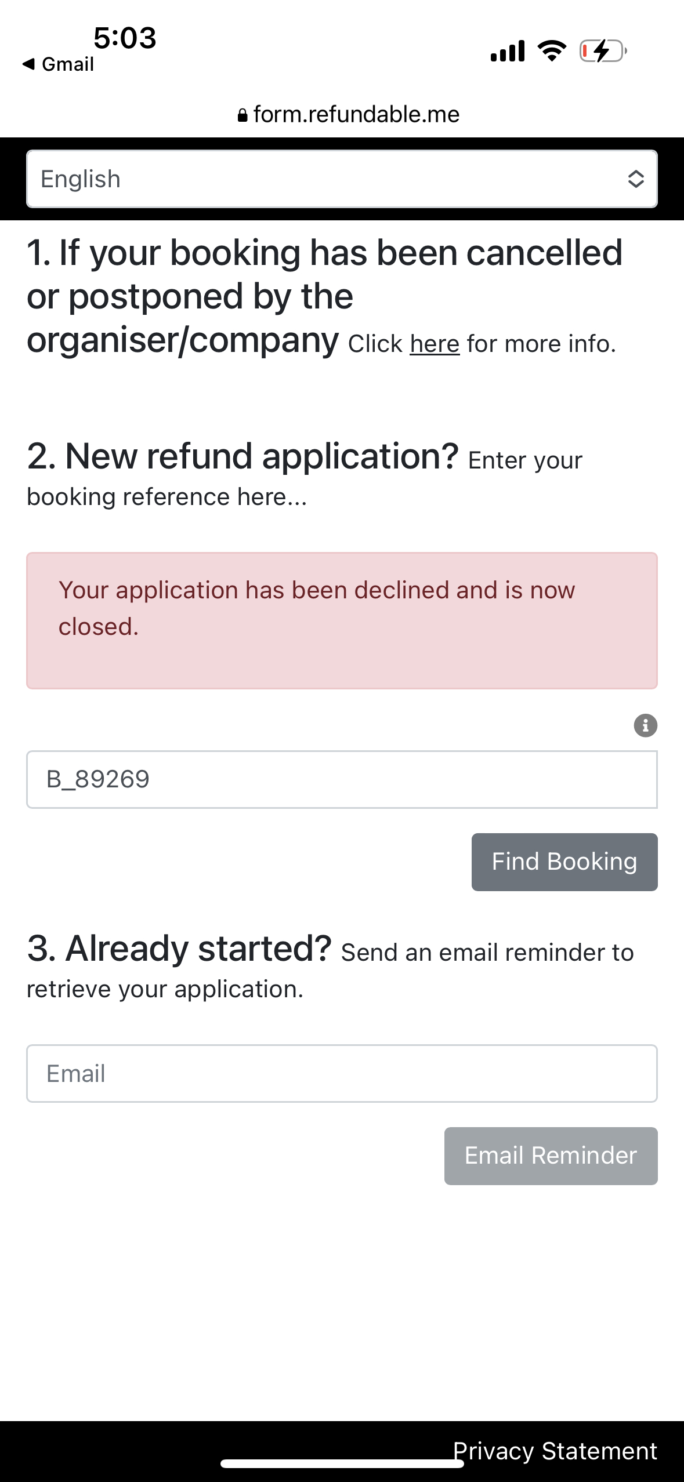Tap the "New refund application?" heading
Image resolution: width=684 pixels, height=1482 pixels.
click(244, 456)
